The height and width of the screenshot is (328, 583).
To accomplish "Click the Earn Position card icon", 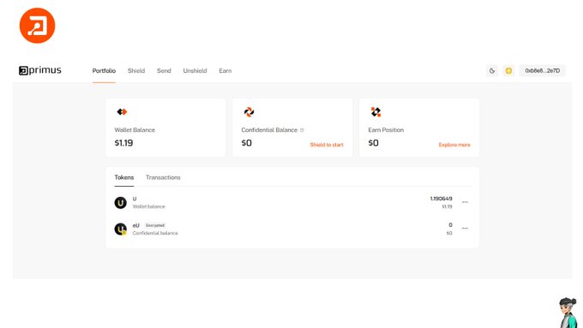I will [376, 112].
